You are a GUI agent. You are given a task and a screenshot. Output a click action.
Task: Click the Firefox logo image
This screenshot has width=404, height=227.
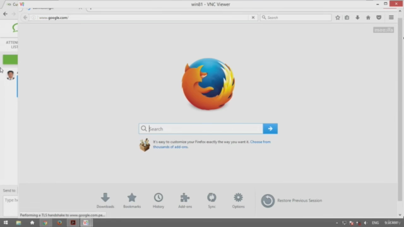pyautogui.click(x=208, y=84)
